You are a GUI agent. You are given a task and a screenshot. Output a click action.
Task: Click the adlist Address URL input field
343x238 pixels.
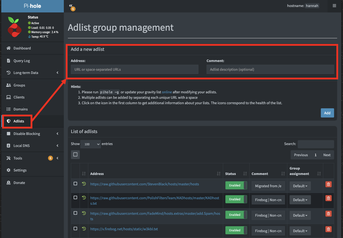coord(134,69)
